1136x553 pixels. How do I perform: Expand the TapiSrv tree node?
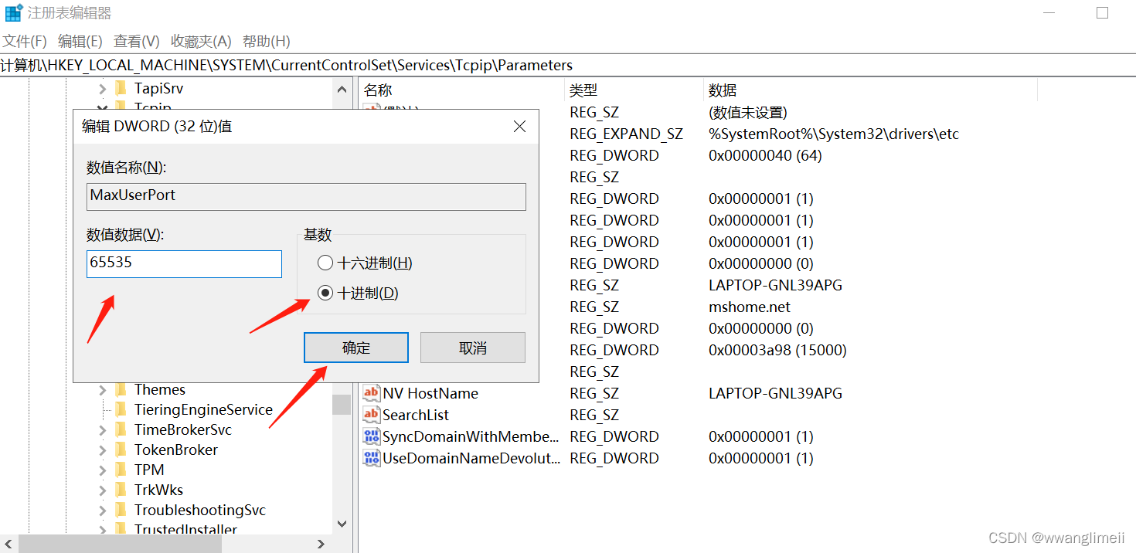(x=102, y=89)
